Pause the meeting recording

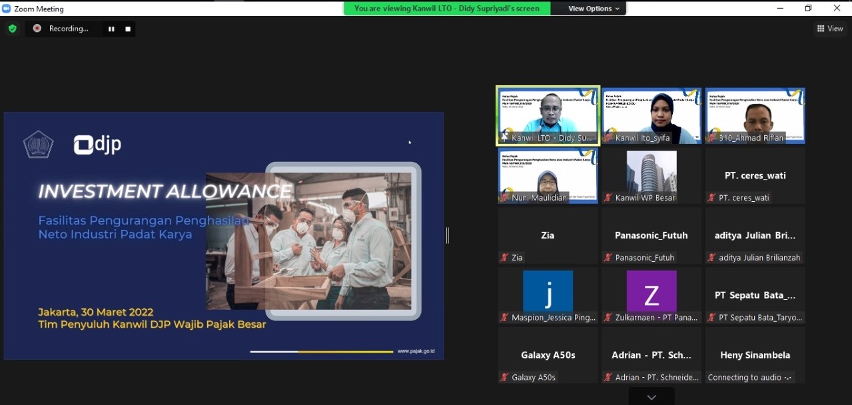pos(111,29)
